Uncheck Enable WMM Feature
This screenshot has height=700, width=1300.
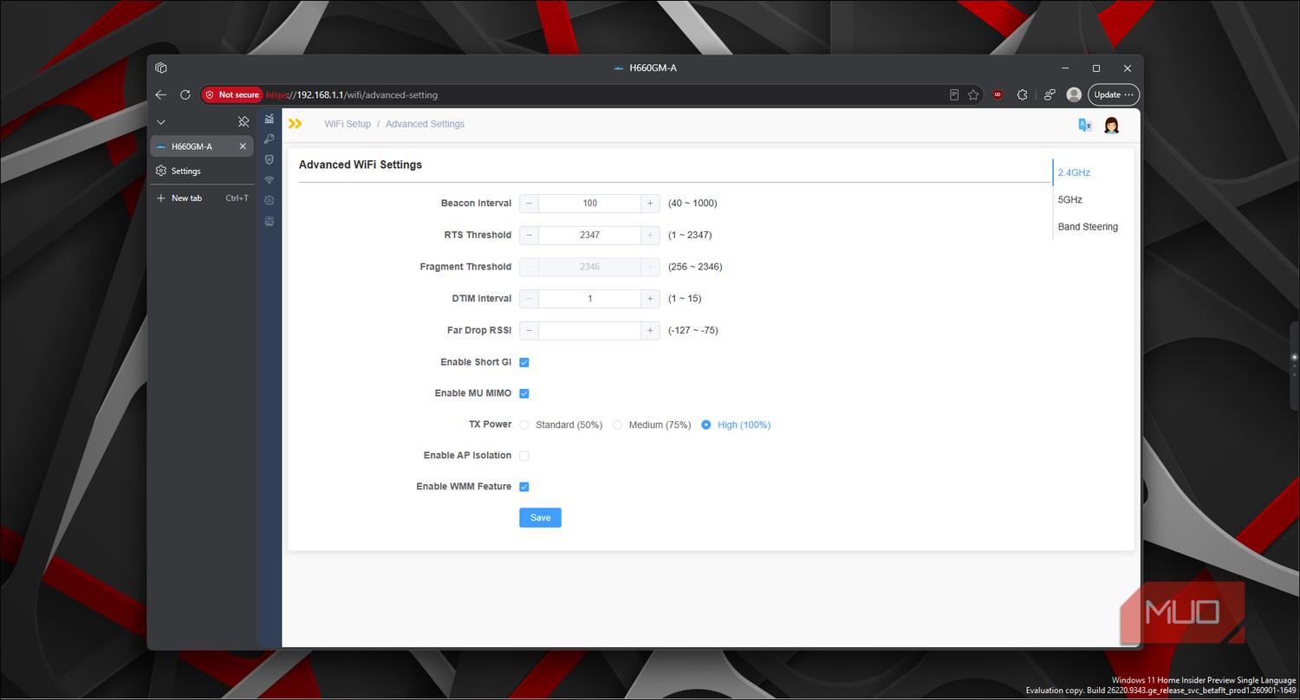pos(524,487)
